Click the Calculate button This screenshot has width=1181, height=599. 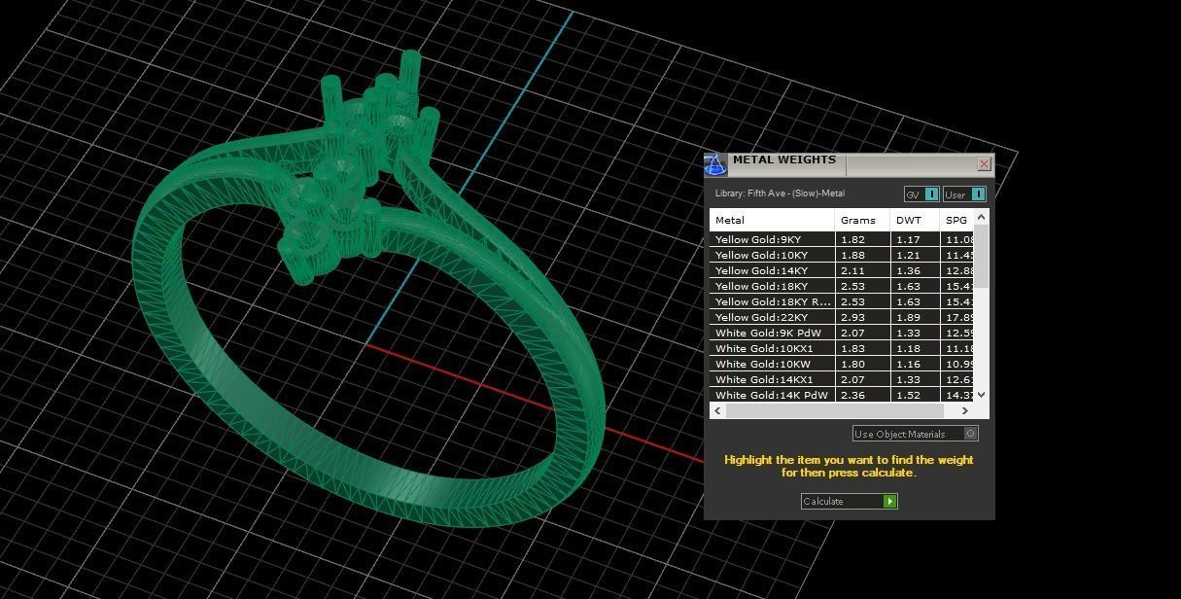click(x=849, y=501)
